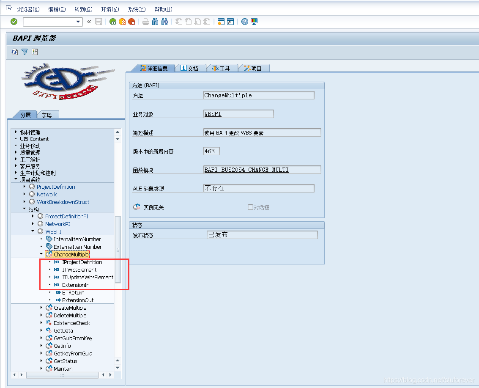Click the tree scroll-up arrow at top
The height and width of the screenshot is (388, 479).
[118, 132]
